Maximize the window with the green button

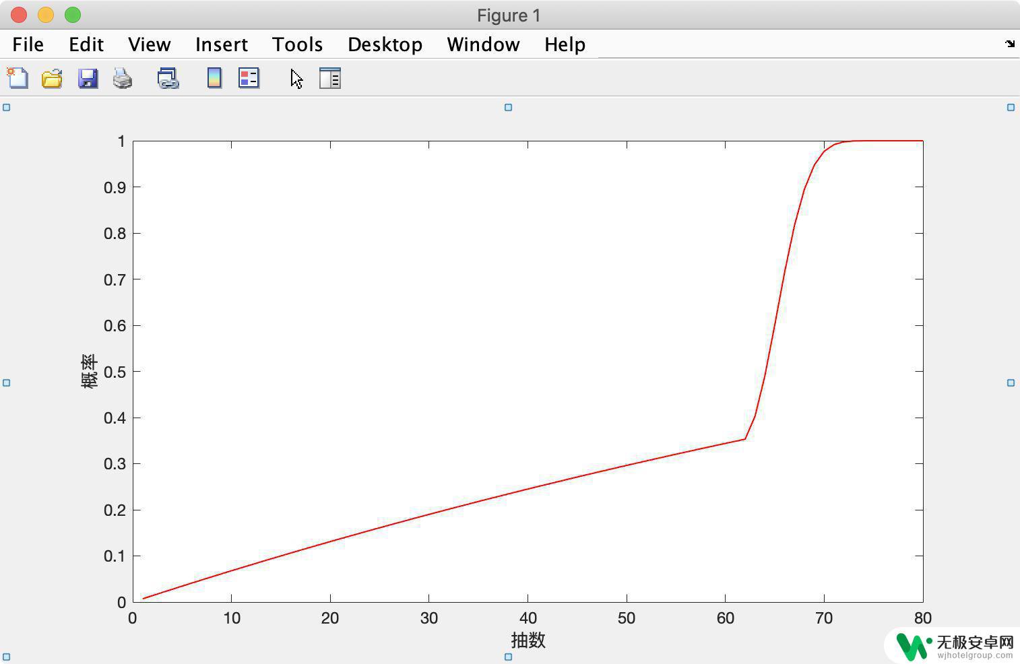pyautogui.click(x=73, y=14)
